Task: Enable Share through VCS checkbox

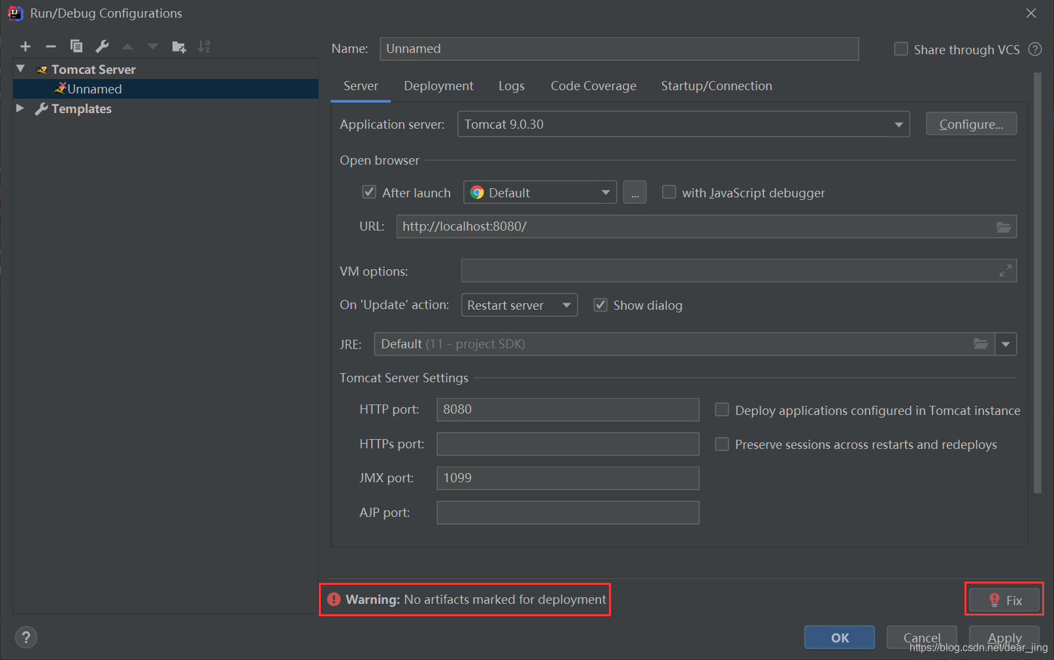Action: [901, 49]
